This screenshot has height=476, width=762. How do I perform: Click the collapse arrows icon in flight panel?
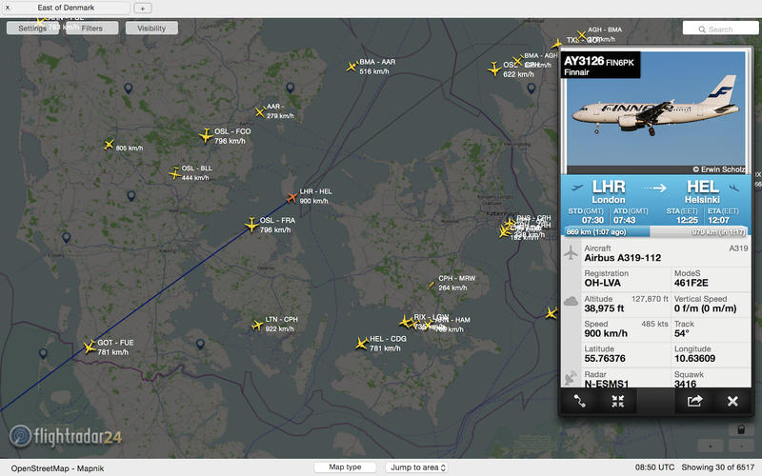click(617, 401)
